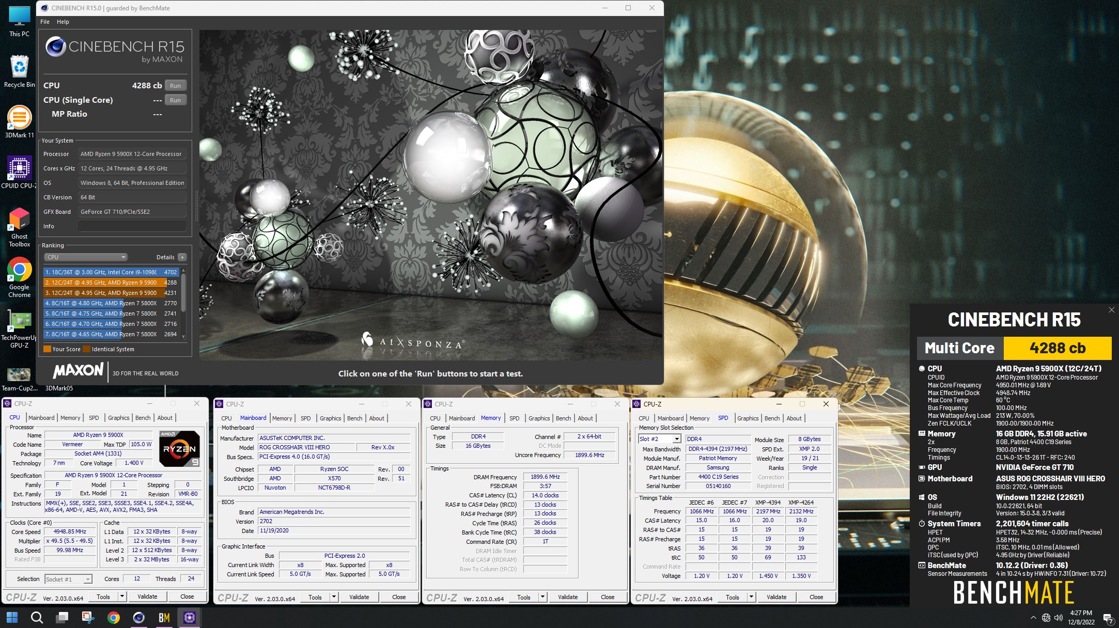Open taskbar Search icon
1119x628 pixels.
[37, 617]
